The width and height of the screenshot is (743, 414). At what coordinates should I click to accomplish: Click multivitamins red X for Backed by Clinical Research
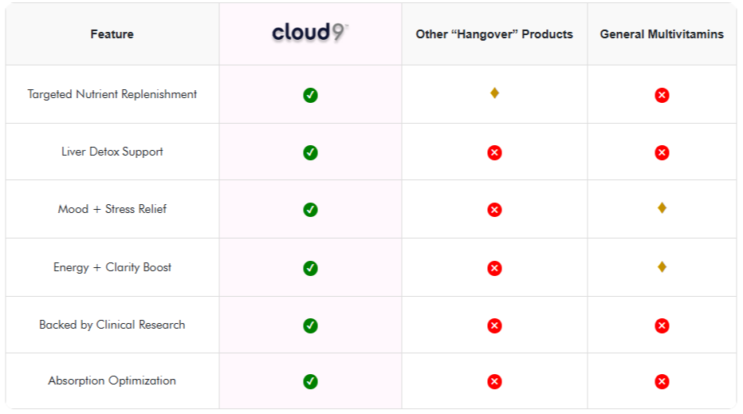662,325
